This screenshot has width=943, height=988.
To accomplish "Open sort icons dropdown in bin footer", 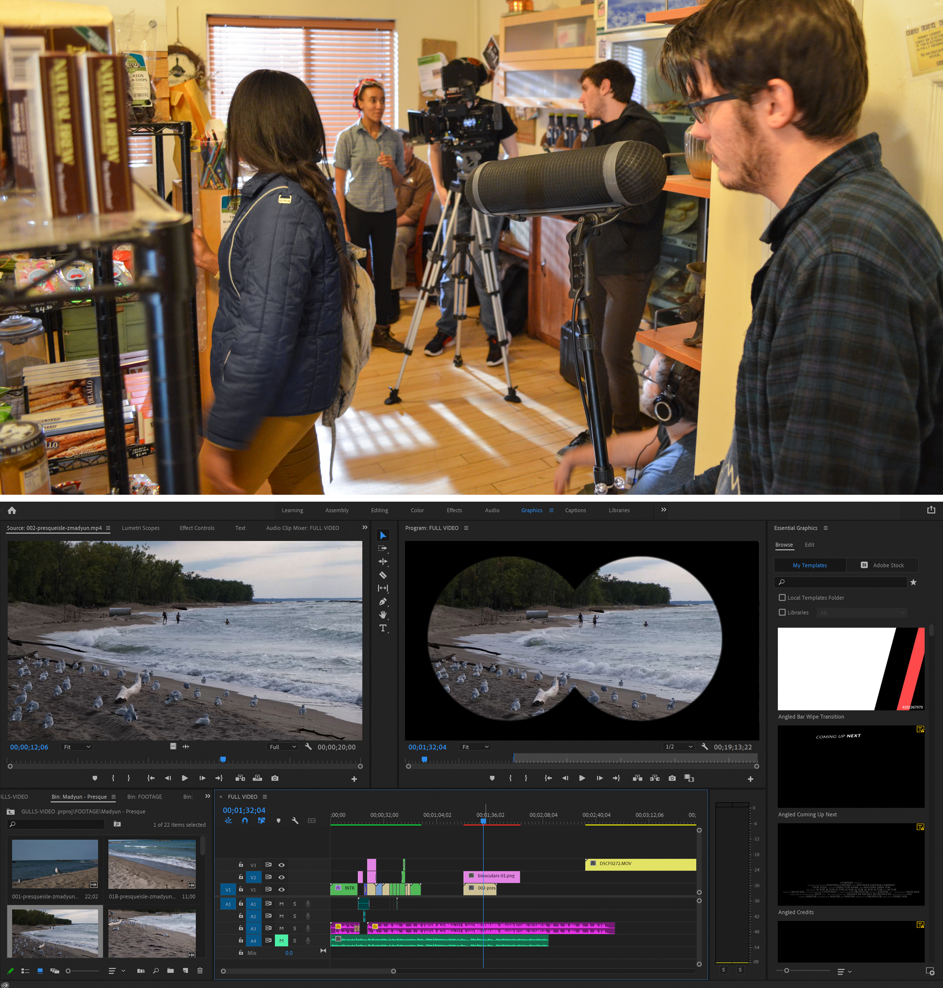I will [116, 970].
